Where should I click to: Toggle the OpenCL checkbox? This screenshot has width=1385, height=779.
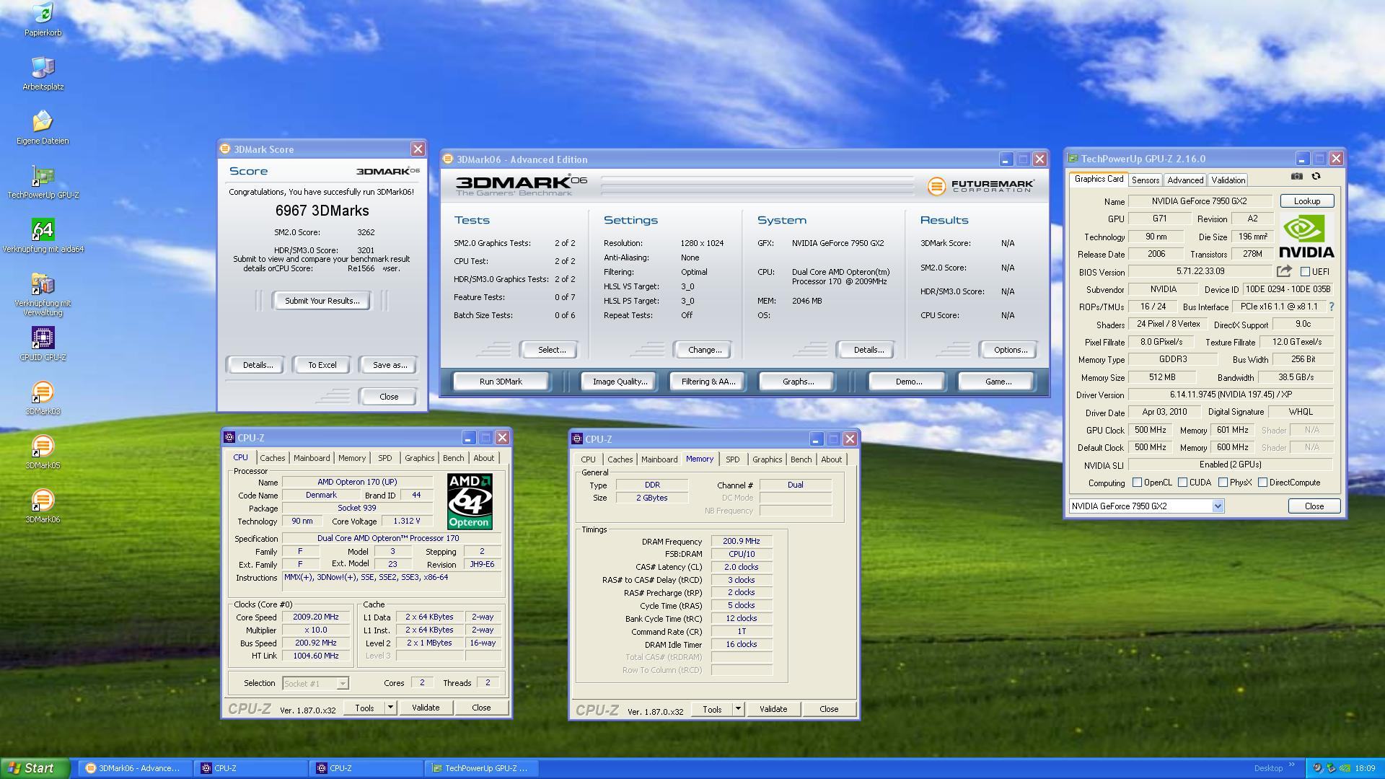[x=1137, y=483]
